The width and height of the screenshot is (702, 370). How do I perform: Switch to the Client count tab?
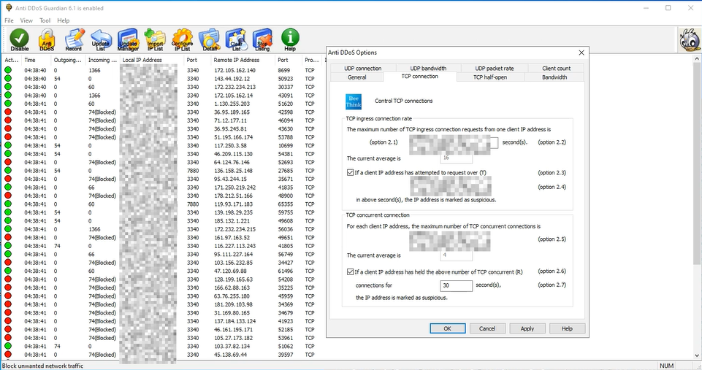[x=556, y=68]
